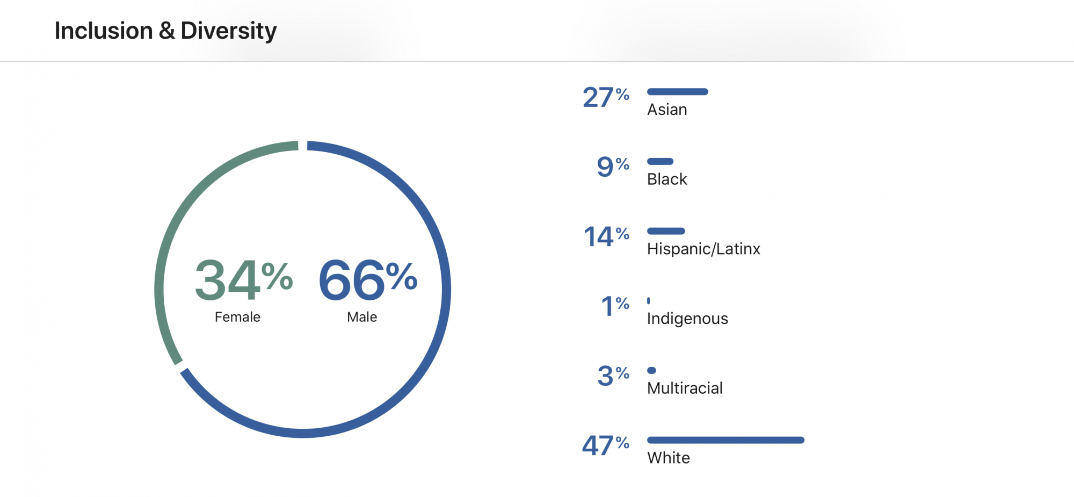Click the Inclusion & Diversity heading

[x=165, y=31]
